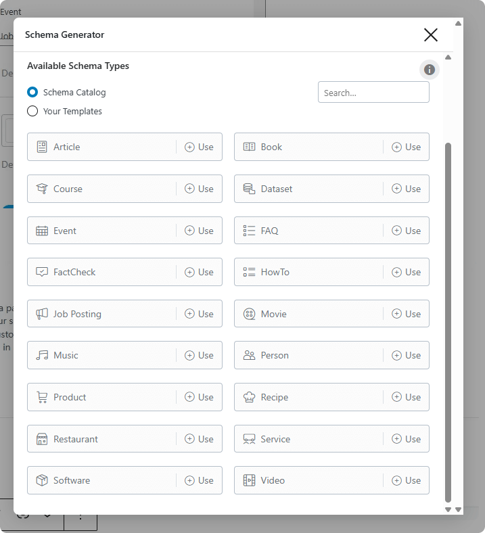Use the FAQ schema

pyautogui.click(x=406, y=231)
